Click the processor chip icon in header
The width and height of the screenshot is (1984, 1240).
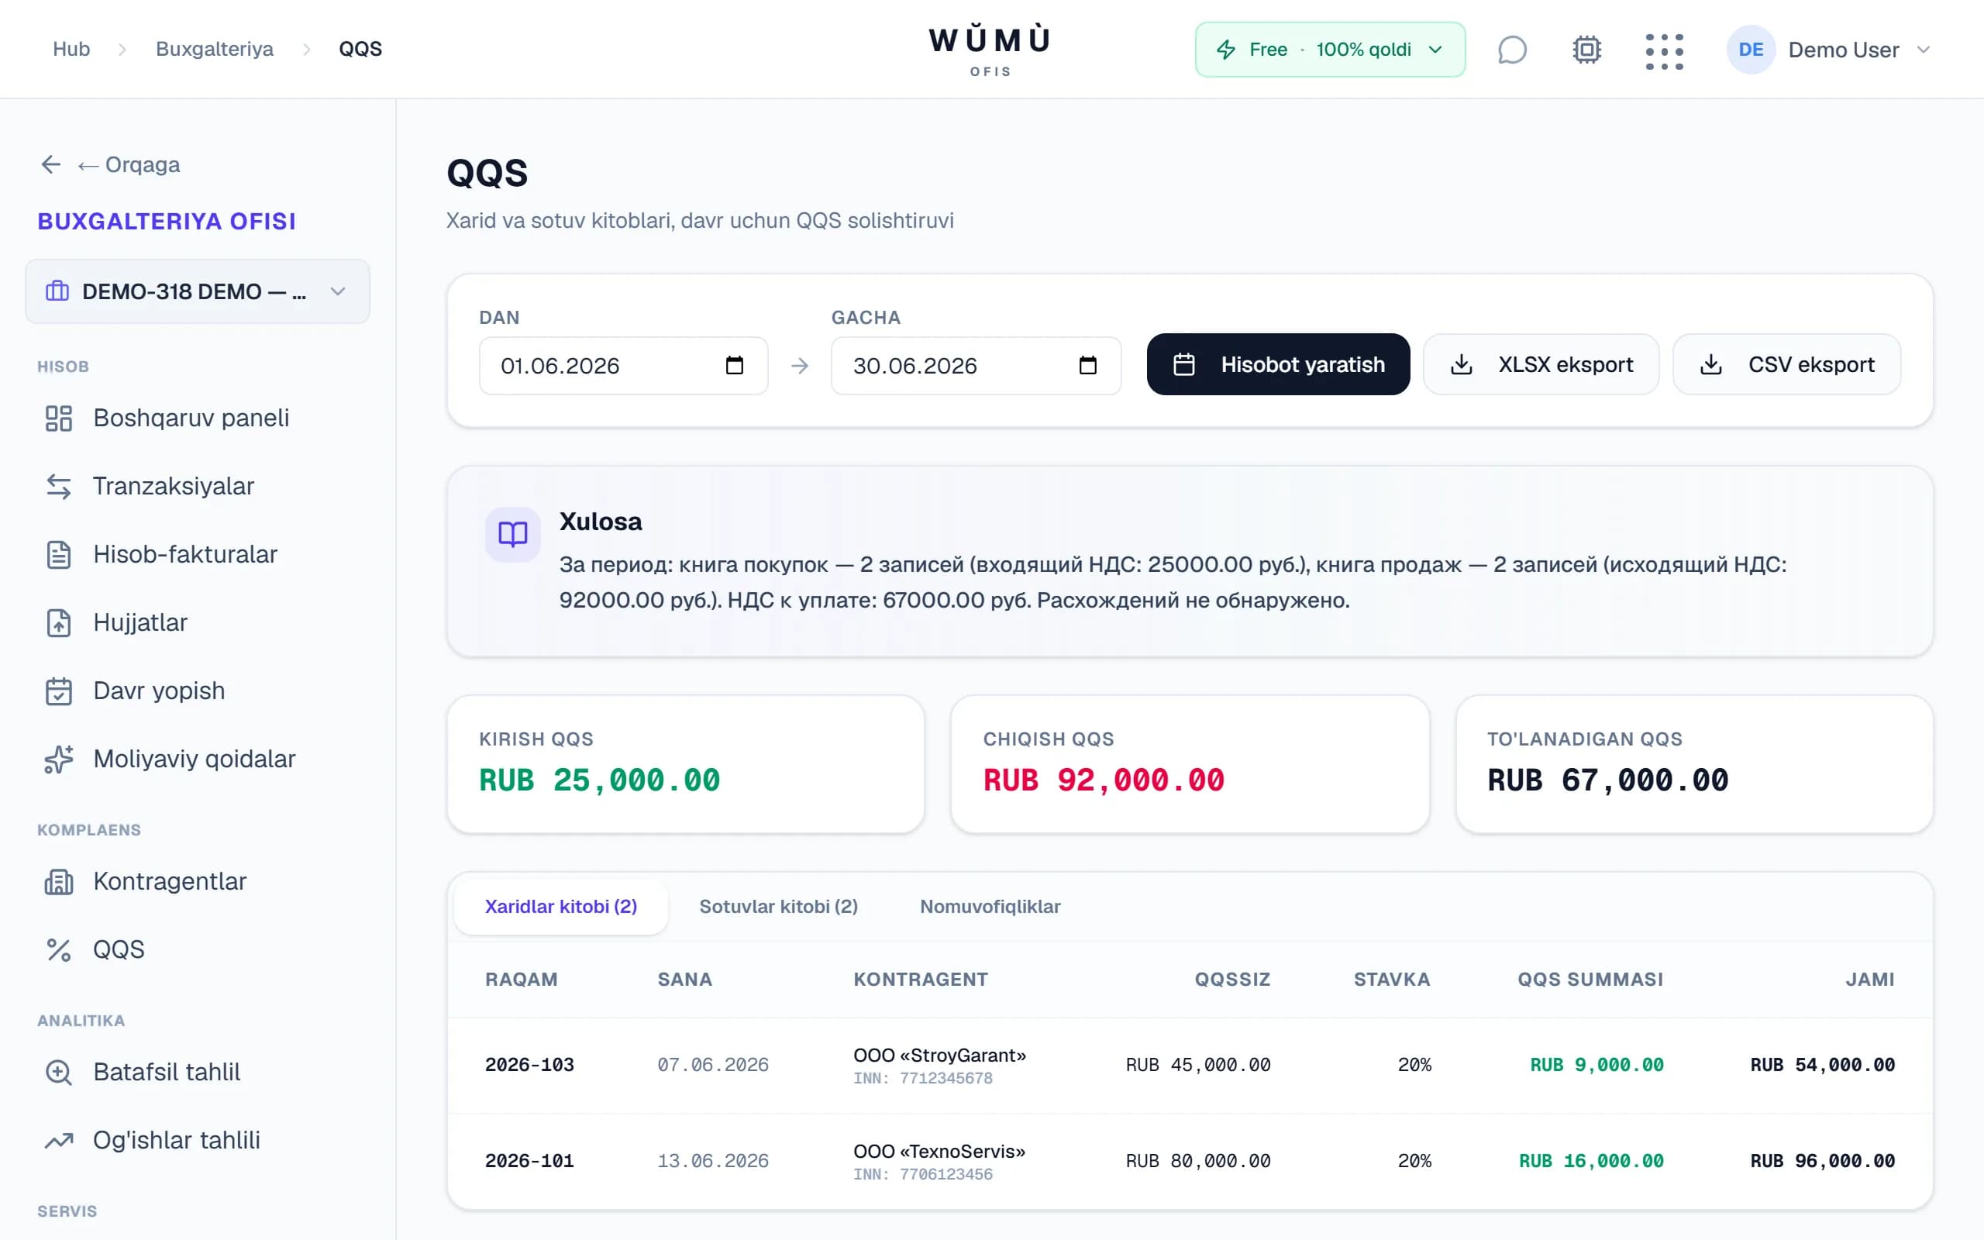click(x=1587, y=50)
